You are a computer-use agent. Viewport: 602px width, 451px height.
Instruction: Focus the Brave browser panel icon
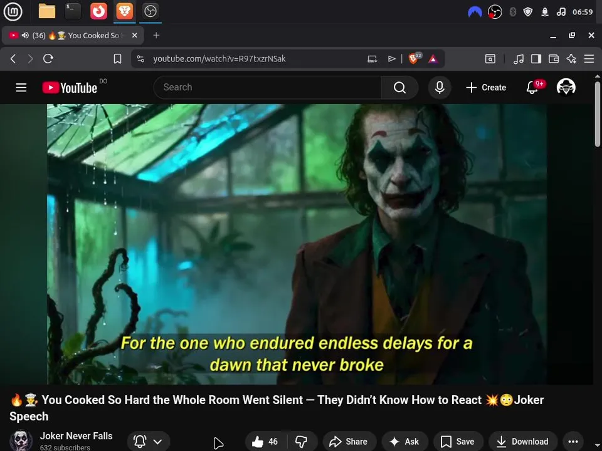pyautogui.click(x=124, y=11)
